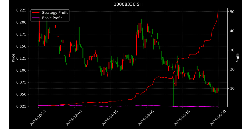Click the 0.100 price tick label

click(x=21, y=70)
